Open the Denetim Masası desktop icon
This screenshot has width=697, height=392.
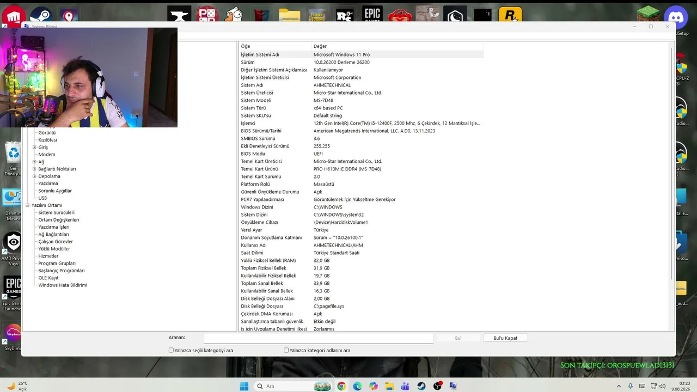(x=12, y=205)
